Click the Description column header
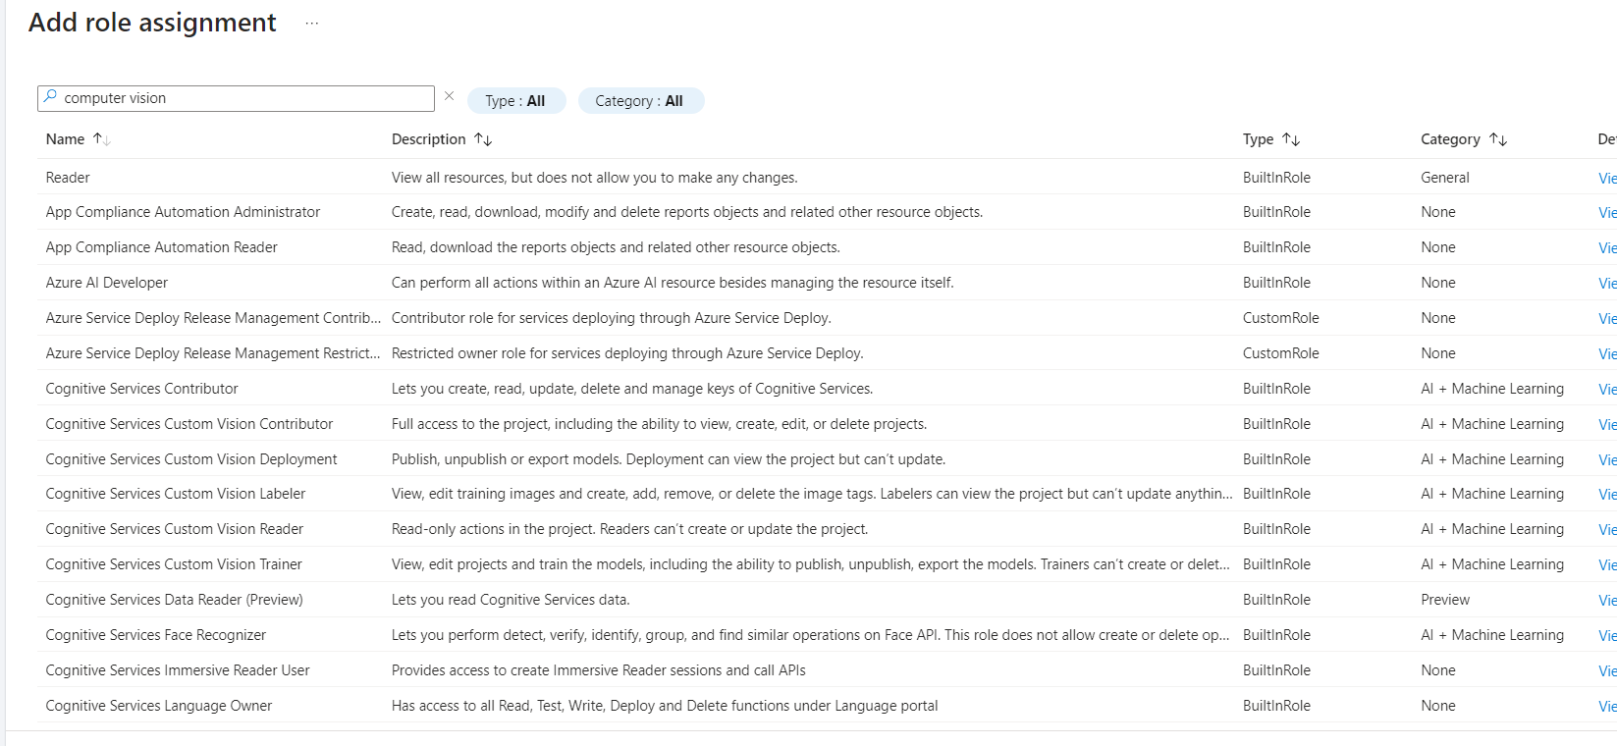This screenshot has height=746, width=1617. (429, 139)
